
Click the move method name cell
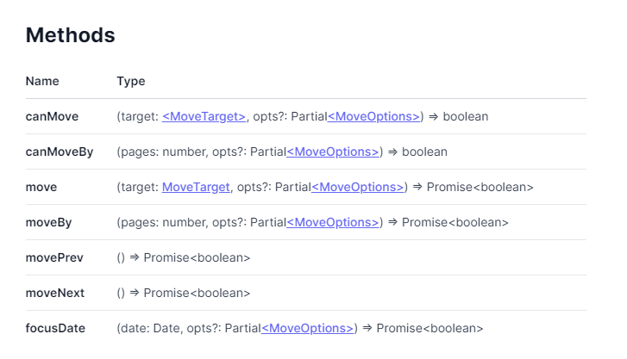pyautogui.click(x=41, y=187)
